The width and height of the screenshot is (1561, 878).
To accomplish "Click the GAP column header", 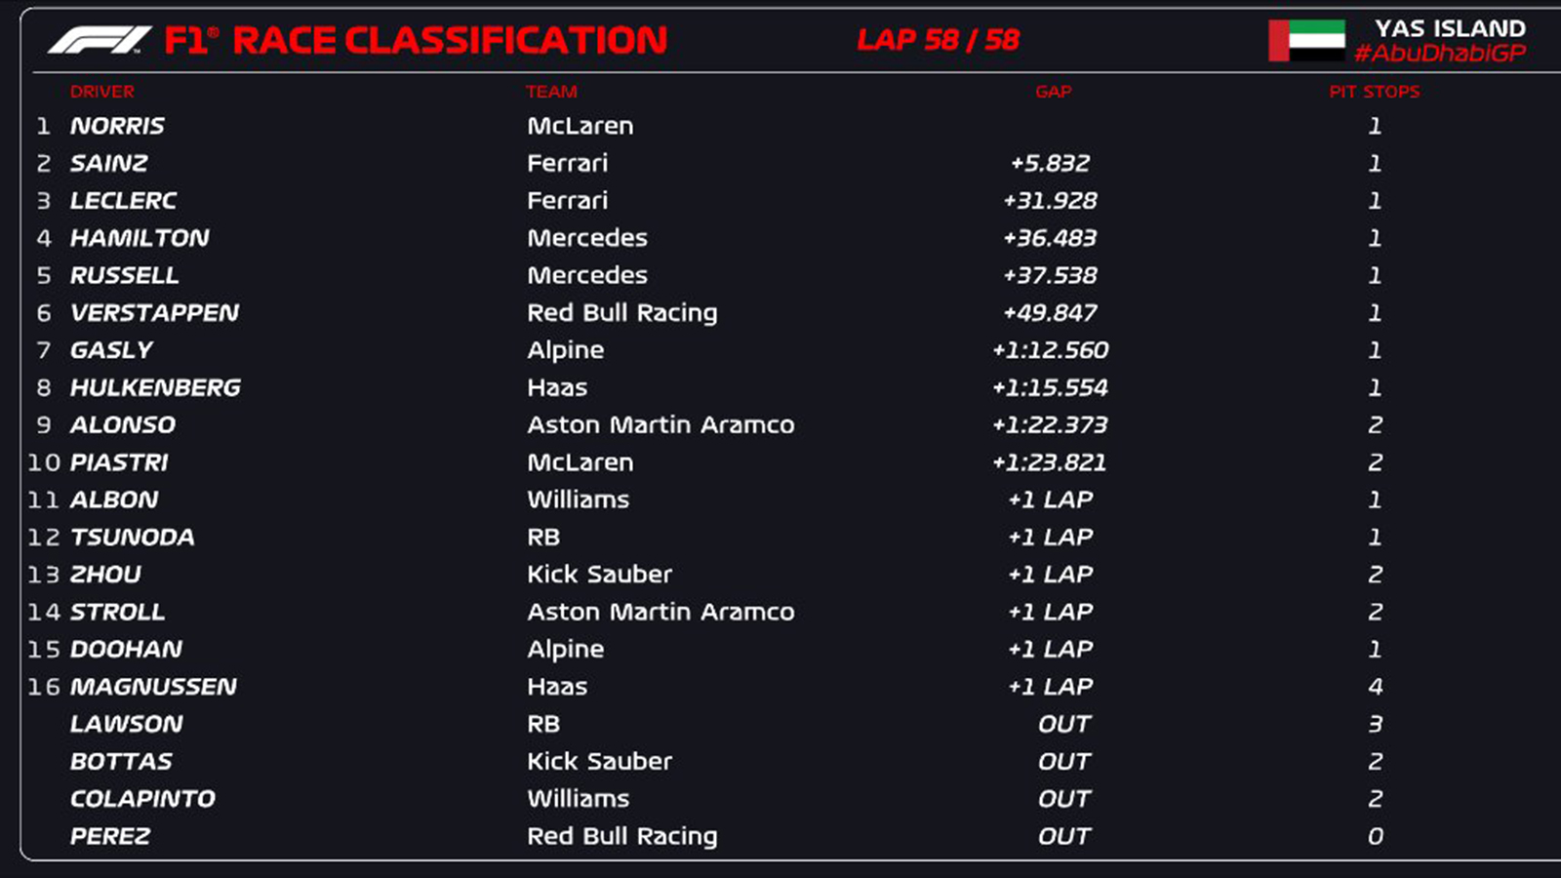I will click(1053, 92).
